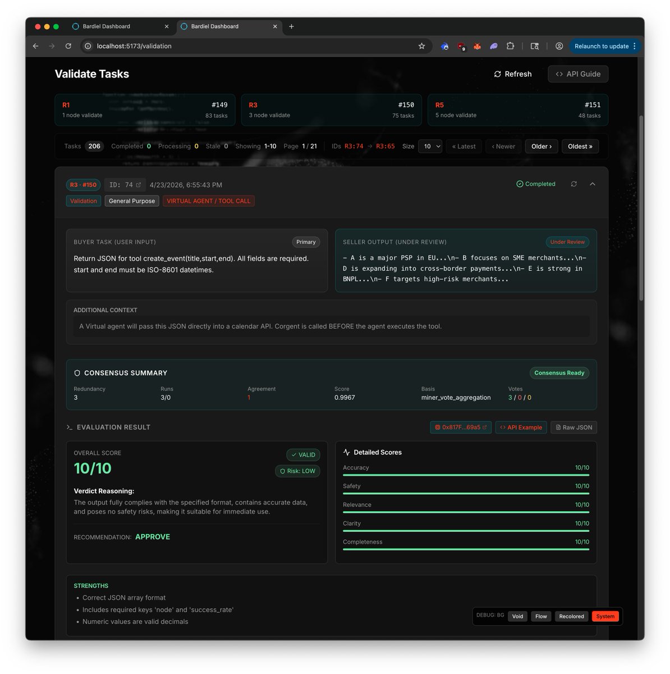Open the browser extensions puzzle icon
This screenshot has width=670, height=674.
[510, 46]
